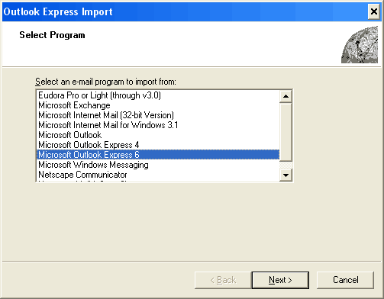Select Microsoft Windows Messaging
Viewport: 384px width, 299px height.
pyautogui.click(x=93, y=165)
